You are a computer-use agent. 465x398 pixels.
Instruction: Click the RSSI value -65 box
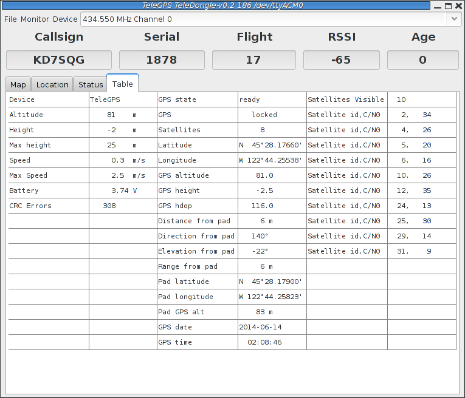[x=341, y=60]
